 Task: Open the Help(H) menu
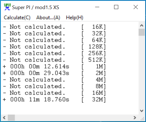(x=75, y=18)
